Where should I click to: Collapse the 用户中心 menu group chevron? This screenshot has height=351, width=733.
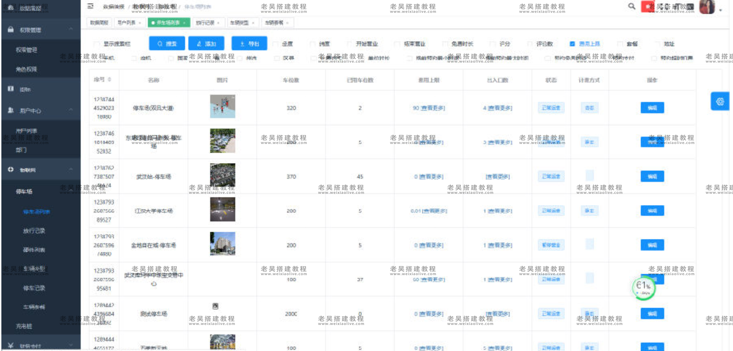tap(71, 110)
